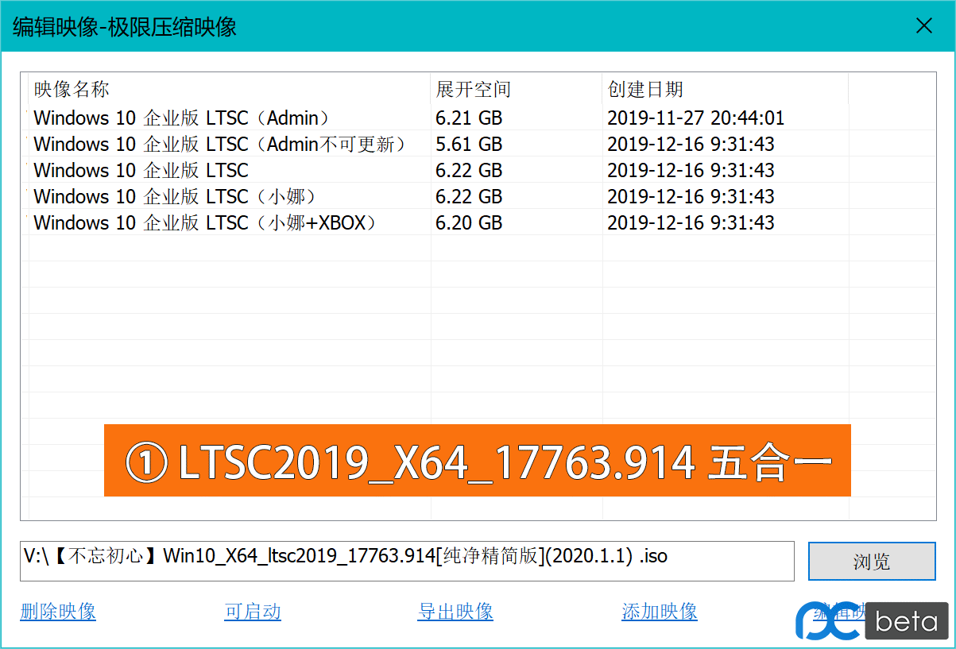956x649 pixels.
Task: Click the 创建日期 column header
Action: (x=726, y=89)
